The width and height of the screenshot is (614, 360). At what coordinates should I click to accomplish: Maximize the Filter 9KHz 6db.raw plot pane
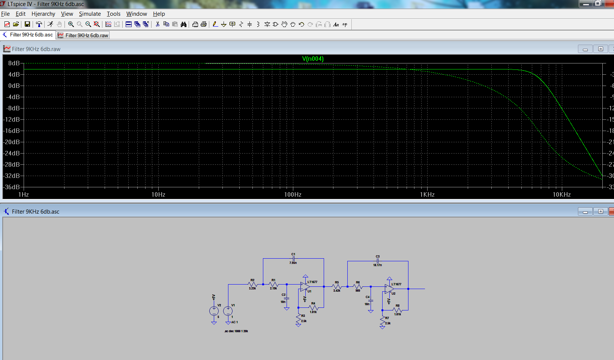(600, 49)
